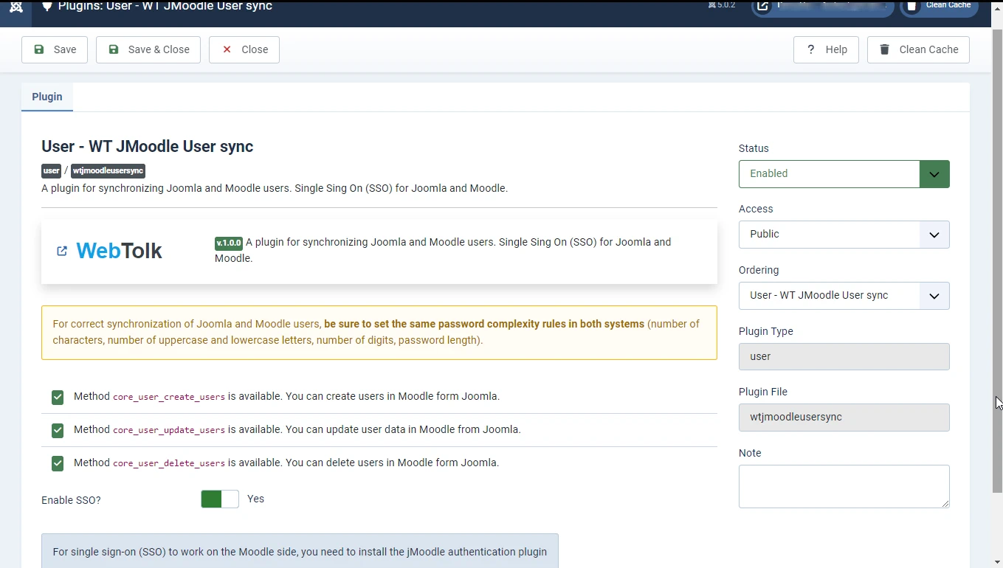1003x568 pixels.
Task: Open the Status dropdown showing Enabled
Action: click(844, 174)
